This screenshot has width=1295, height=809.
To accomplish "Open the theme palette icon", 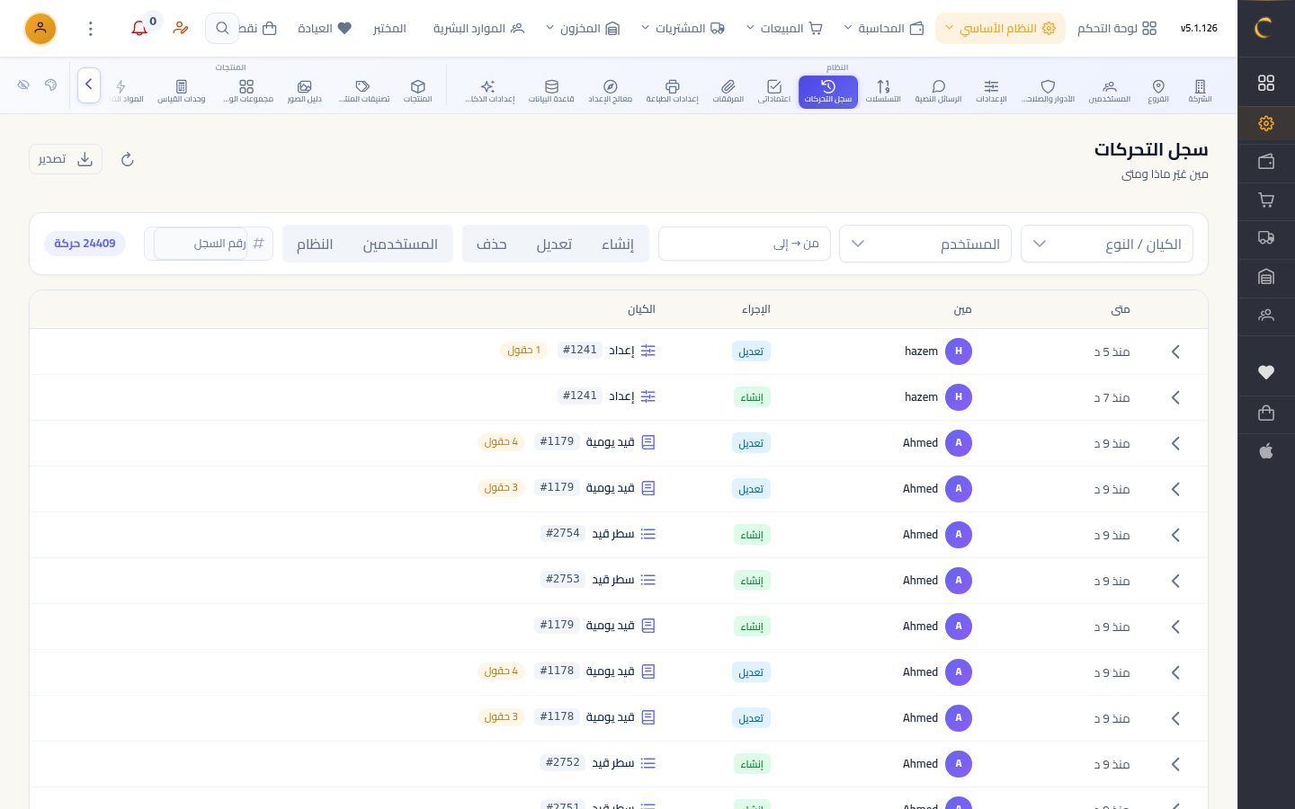I will coord(50,84).
